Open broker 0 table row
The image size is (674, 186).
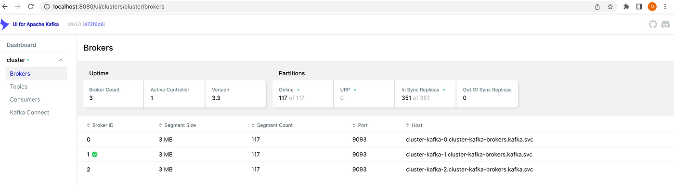tap(376, 140)
